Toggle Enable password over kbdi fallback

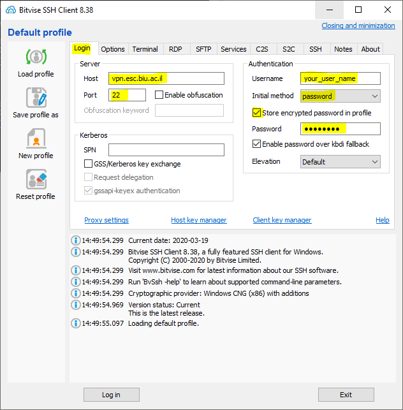pyautogui.click(x=256, y=144)
